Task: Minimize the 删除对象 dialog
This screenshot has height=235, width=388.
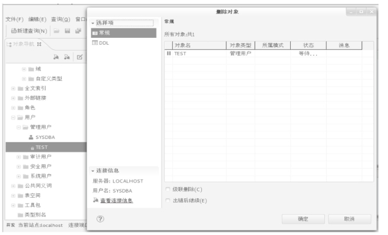Action: click(x=351, y=12)
